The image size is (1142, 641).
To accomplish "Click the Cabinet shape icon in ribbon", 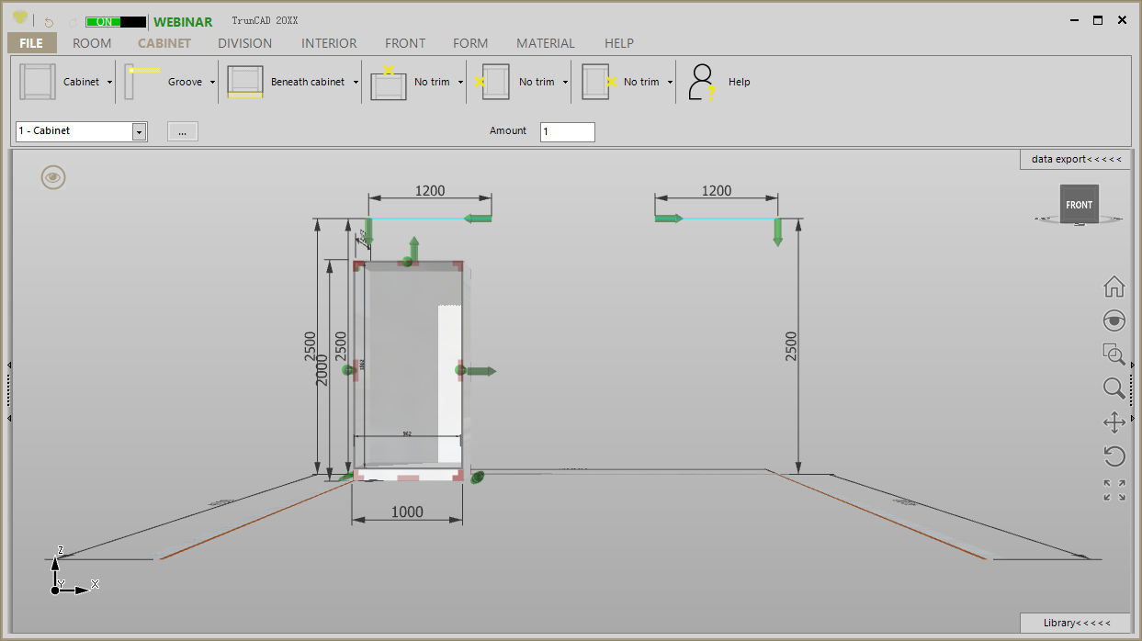I will [x=38, y=82].
